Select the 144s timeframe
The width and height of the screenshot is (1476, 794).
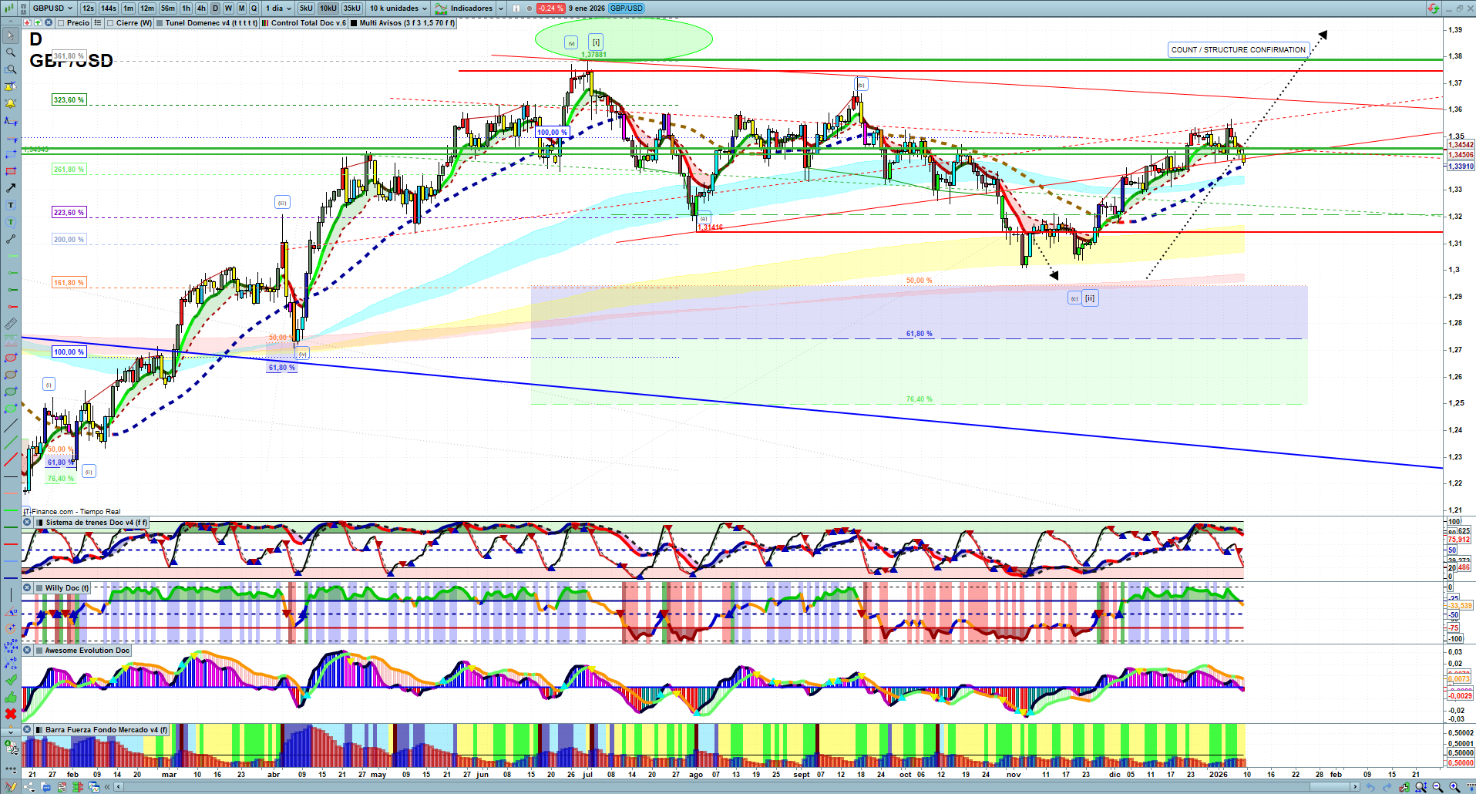[x=109, y=8]
